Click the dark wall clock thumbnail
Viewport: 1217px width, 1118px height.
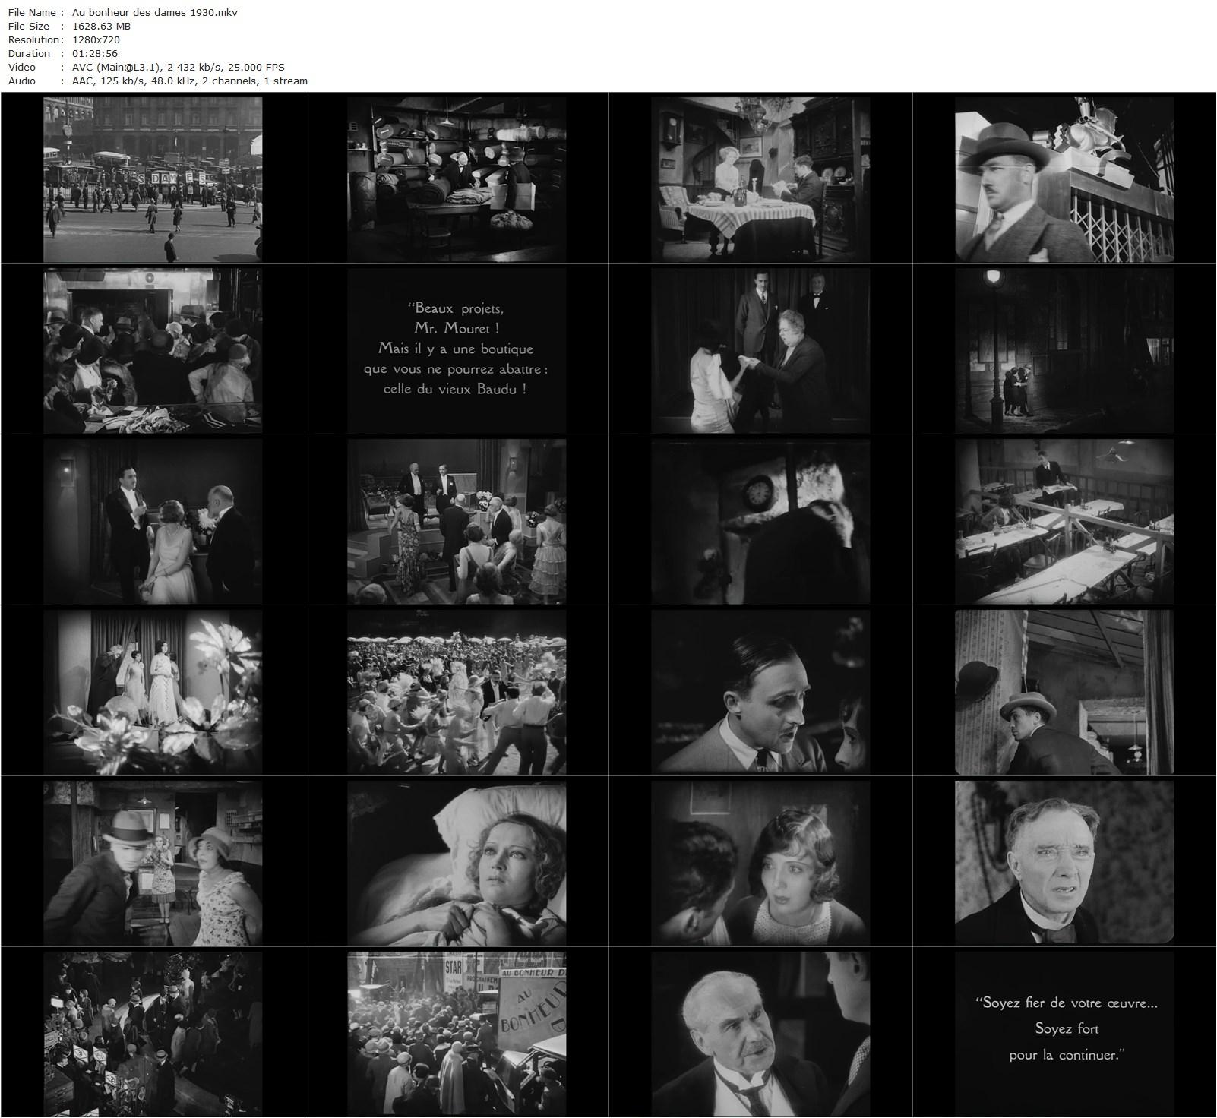[760, 520]
